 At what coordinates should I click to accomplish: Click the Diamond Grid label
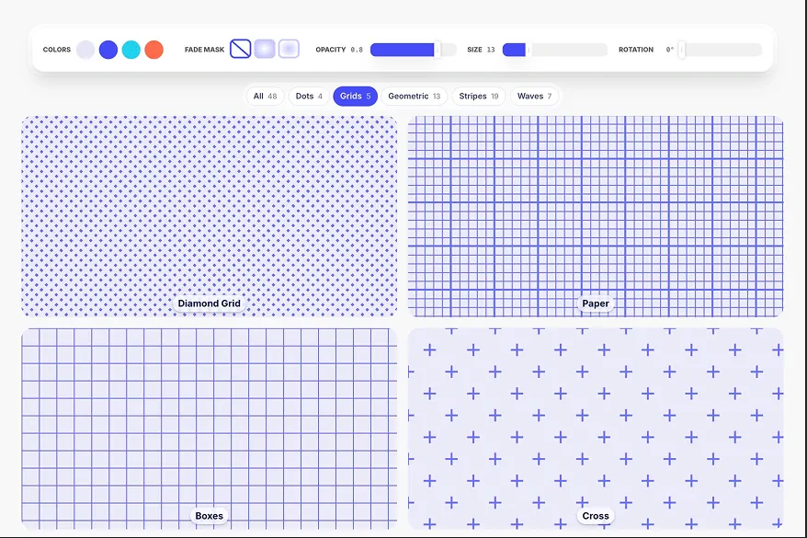click(209, 303)
